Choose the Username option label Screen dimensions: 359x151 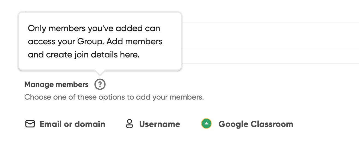(160, 124)
